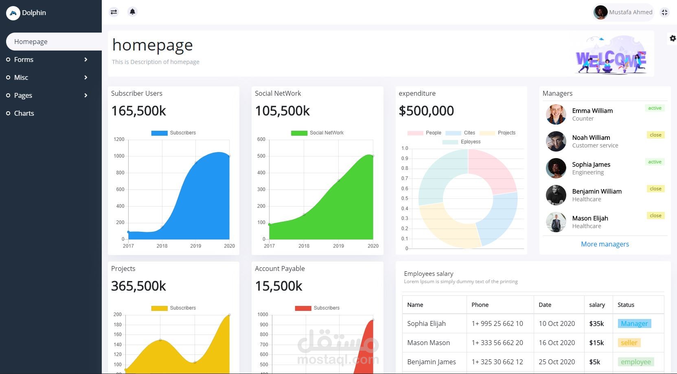
Task: Click the More managers link
Action: coord(605,244)
